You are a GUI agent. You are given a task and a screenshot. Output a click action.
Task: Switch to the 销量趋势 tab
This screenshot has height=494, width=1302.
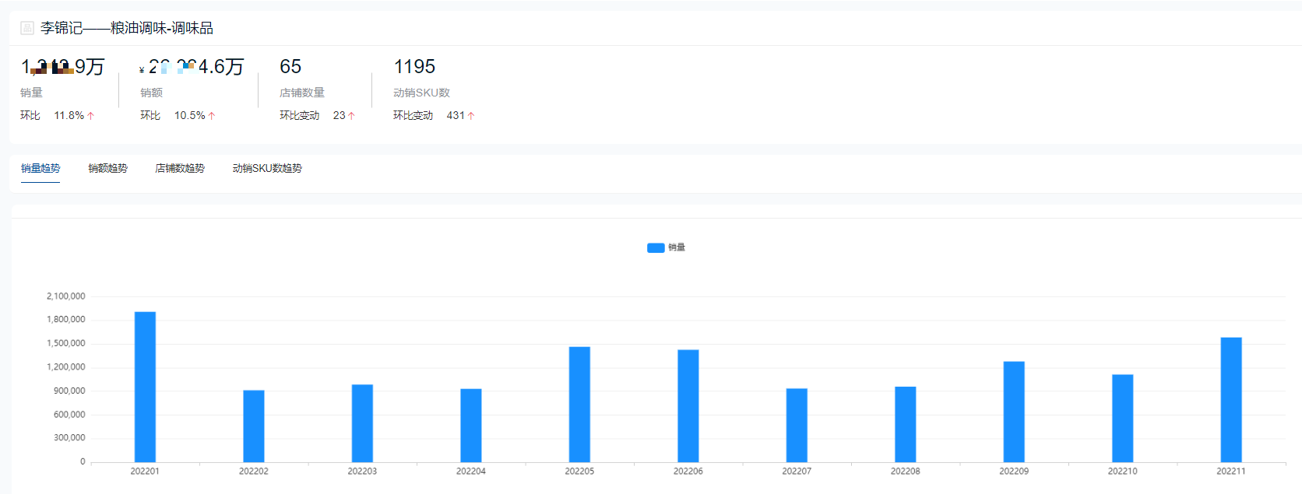[x=40, y=168]
